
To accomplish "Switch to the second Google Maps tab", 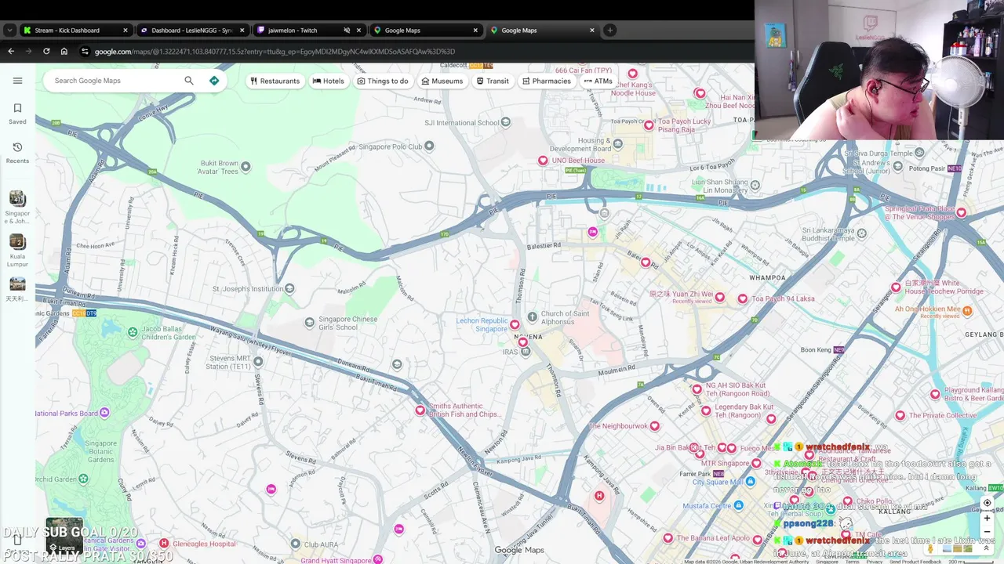I will pos(541,31).
